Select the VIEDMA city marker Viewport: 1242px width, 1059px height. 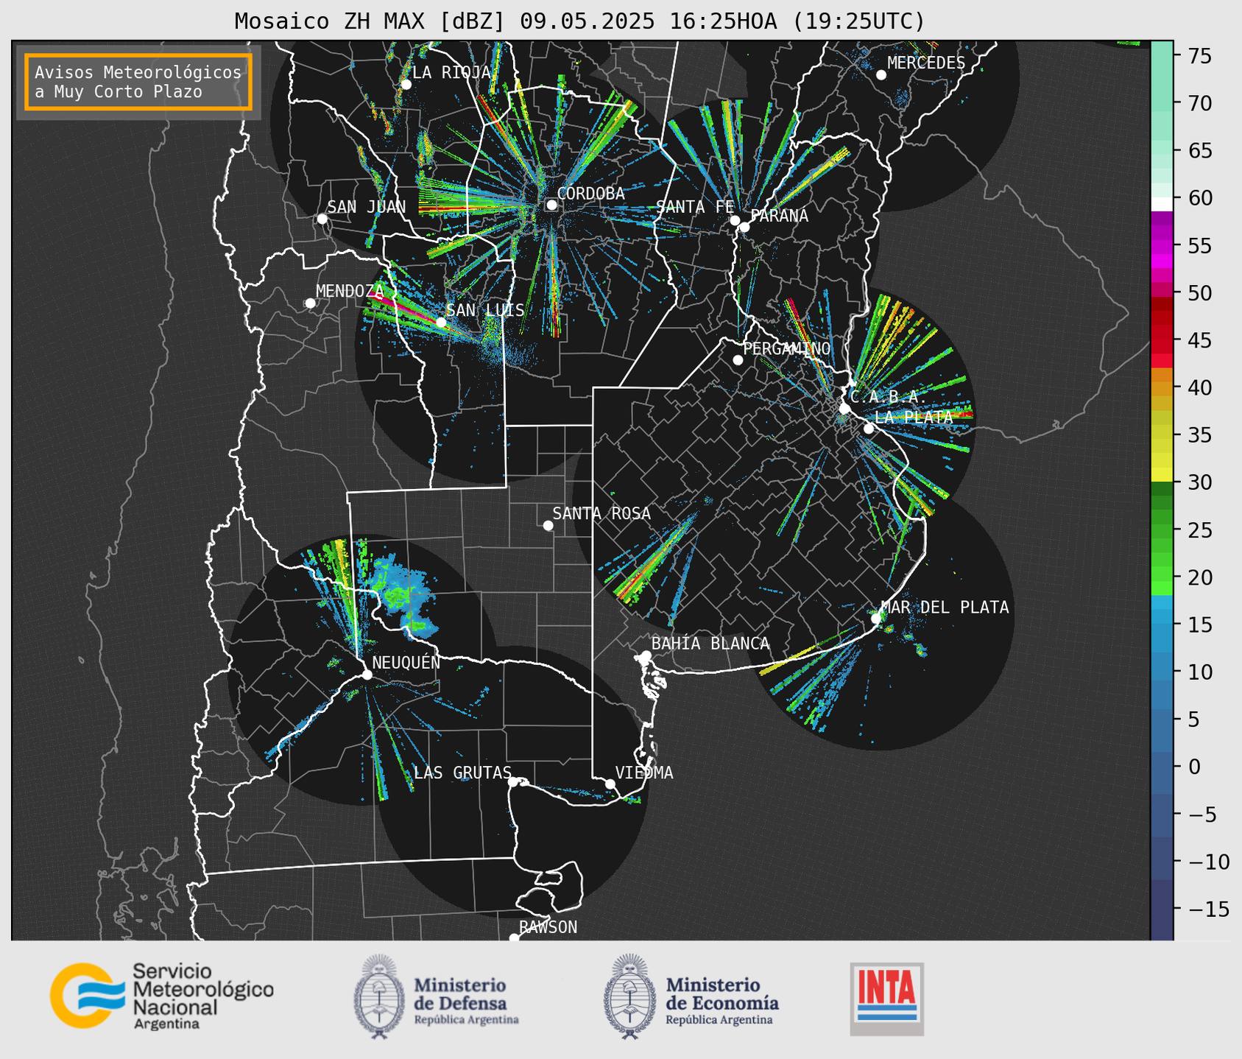point(610,784)
